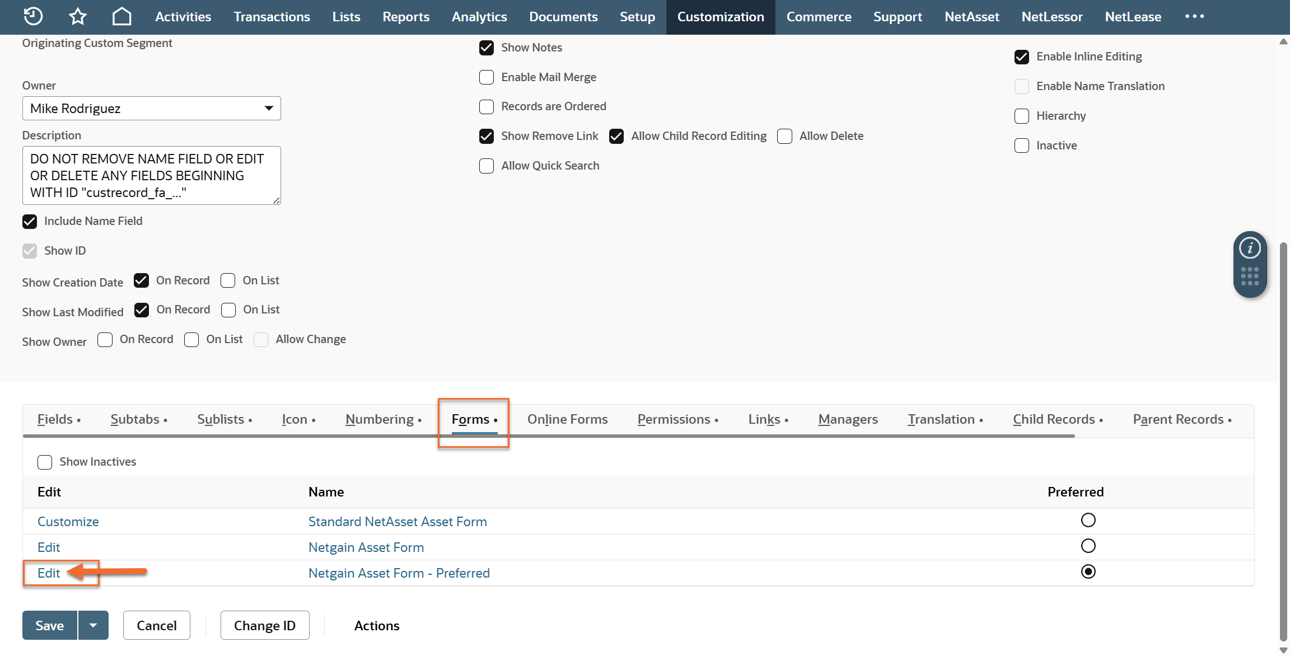Set Netgain Asset Form as preferred
This screenshot has height=656, width=1290.
click(1088, 546)
